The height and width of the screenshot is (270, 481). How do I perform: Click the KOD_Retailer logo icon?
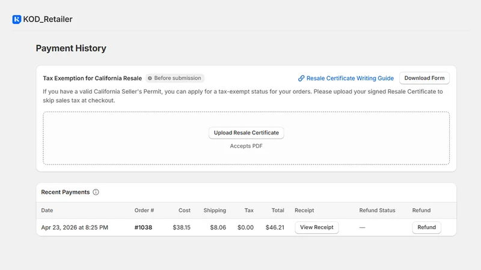[17, 19]
